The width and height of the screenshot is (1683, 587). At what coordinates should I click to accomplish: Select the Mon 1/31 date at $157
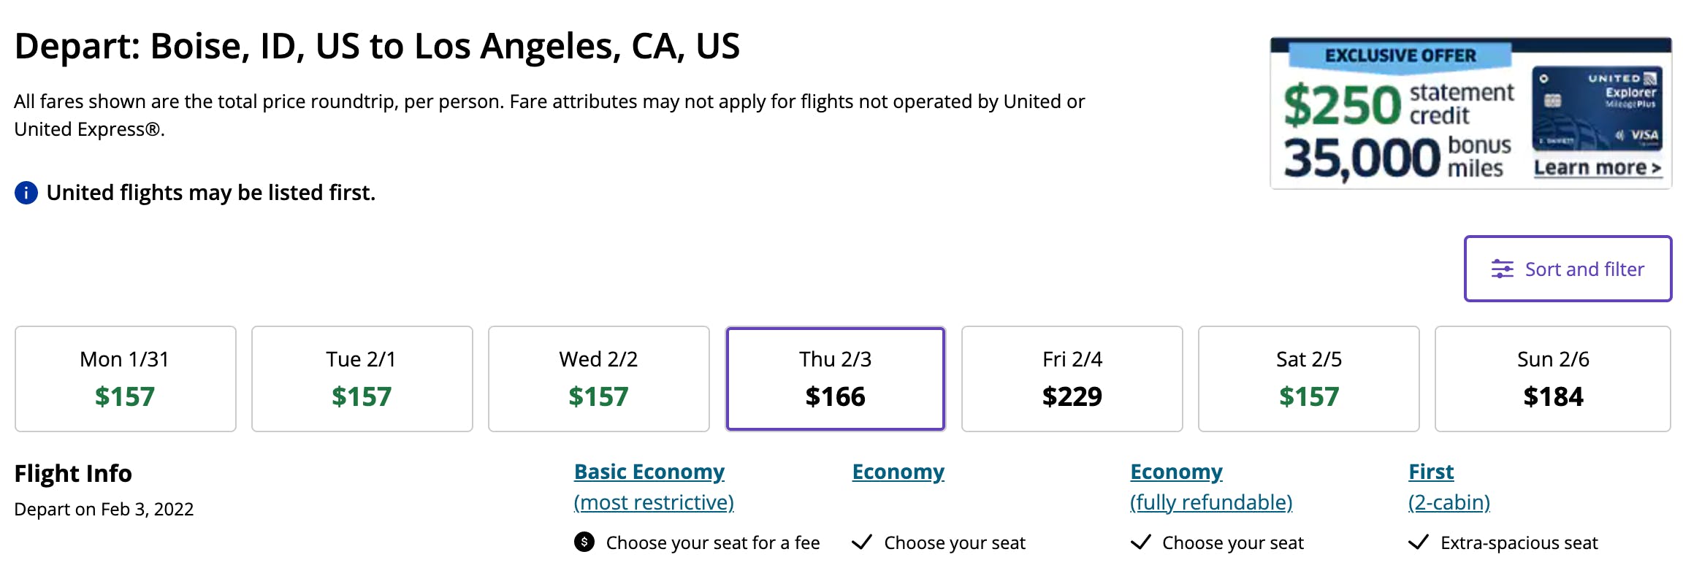(x=126, y=379)
